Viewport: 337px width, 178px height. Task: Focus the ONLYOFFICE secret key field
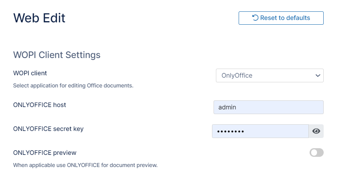[x=260, y=131]
